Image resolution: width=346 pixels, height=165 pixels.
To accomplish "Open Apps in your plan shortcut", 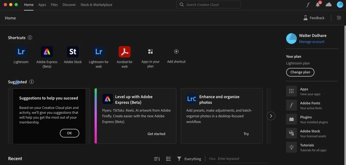I will 151,52.
